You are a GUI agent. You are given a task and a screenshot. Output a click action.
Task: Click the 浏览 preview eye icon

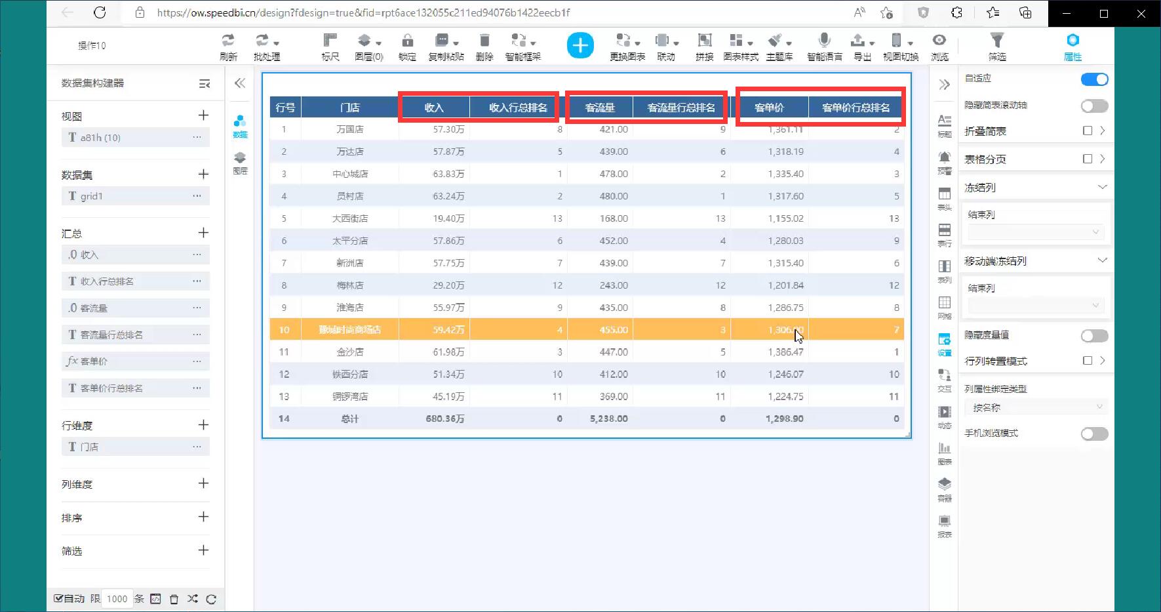pos(939,41)
